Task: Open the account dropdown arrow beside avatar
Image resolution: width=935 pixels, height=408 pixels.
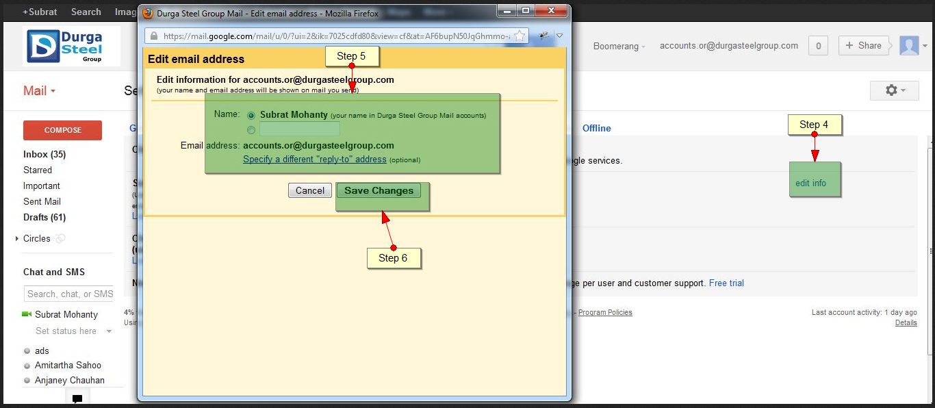Action: click(925, 47)
